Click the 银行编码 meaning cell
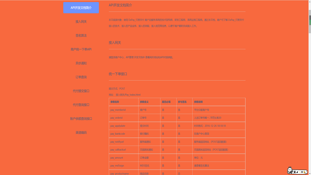The image size is (311, 175). (x=149, y=134)
